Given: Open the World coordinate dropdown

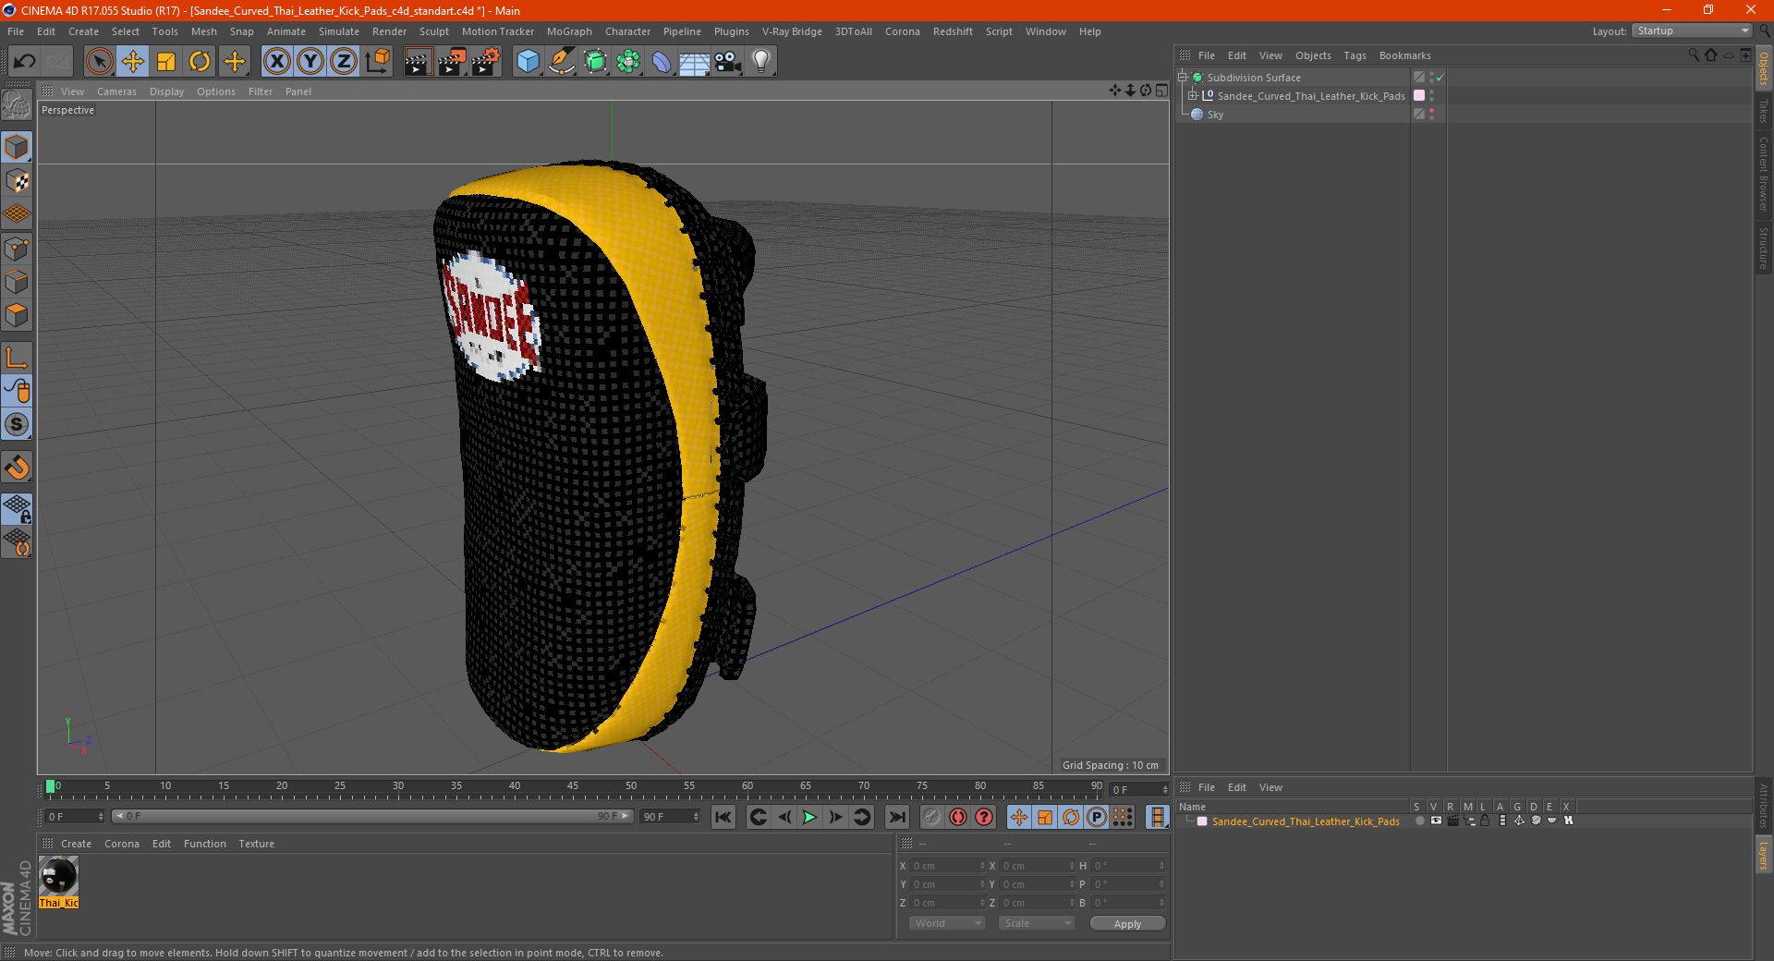Looking at the screenshot, I should tap(947, 923).
